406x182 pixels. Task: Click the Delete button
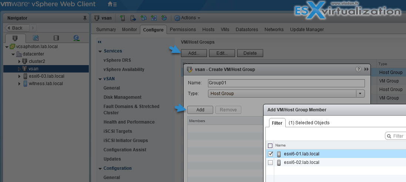coord(250,53)
